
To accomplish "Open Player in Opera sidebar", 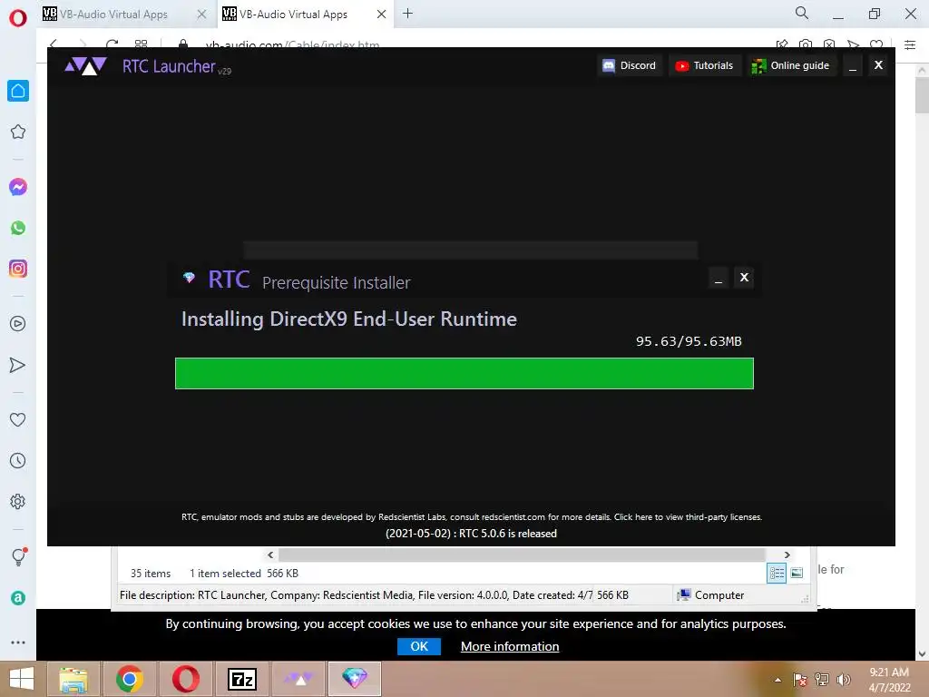I will (x=18, y=324).
